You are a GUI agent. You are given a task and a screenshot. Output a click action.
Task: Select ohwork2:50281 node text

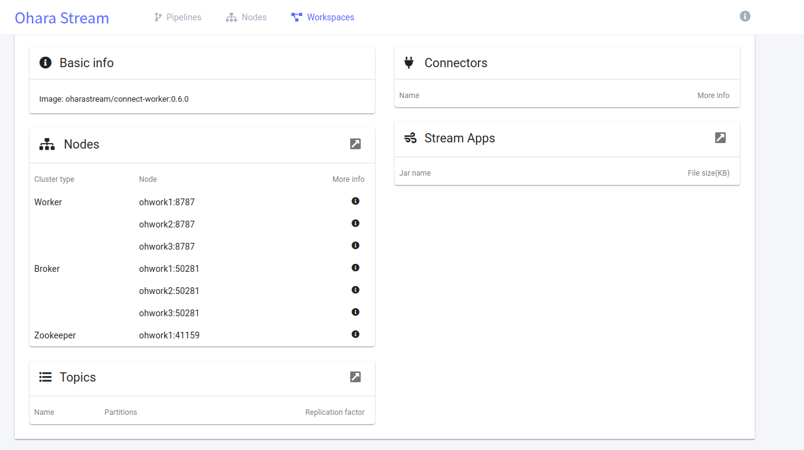tap(170, 291)
